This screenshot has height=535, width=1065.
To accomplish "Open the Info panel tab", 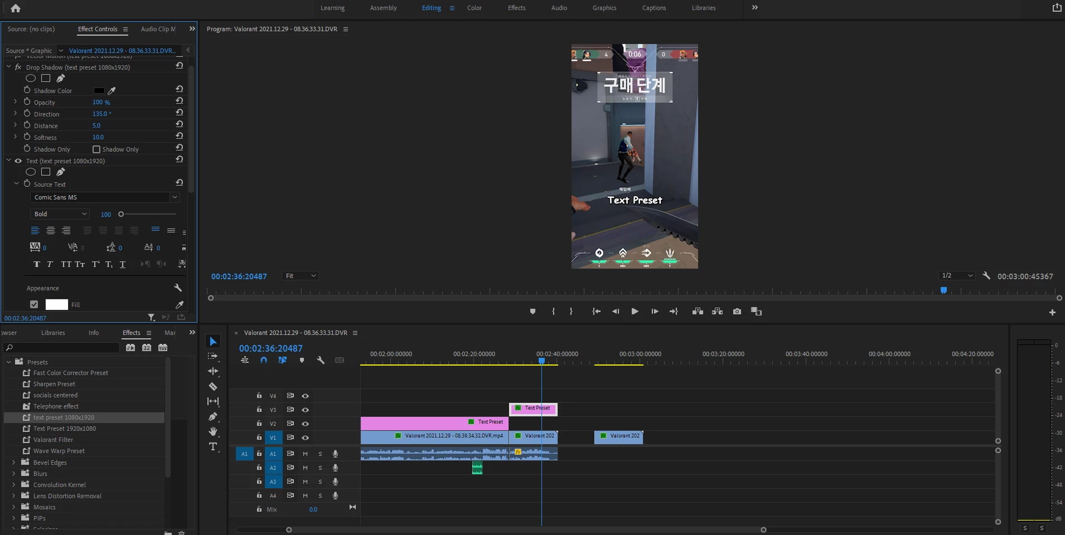I will 94,333.
